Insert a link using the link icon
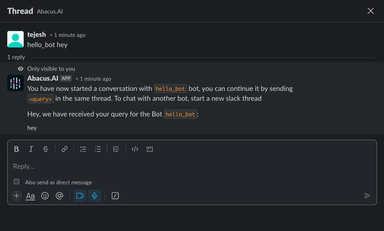This screenshot has width=384, height=231. 64,149
